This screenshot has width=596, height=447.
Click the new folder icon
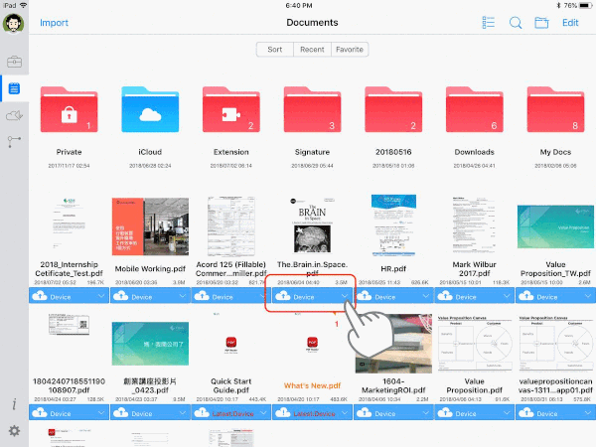[x=541, y=22]
